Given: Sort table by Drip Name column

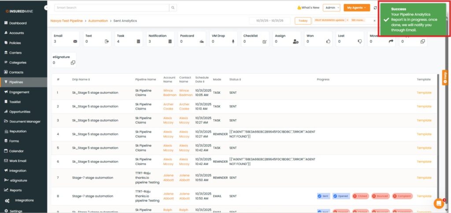Looking at the screenshot, I should click(x=81, y=79).
